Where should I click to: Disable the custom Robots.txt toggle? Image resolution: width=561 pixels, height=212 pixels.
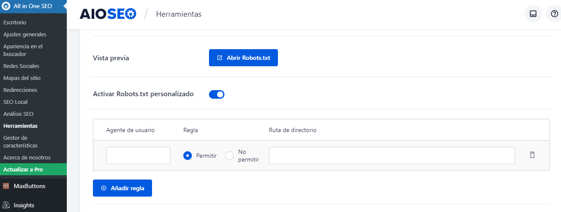point(217,94)
